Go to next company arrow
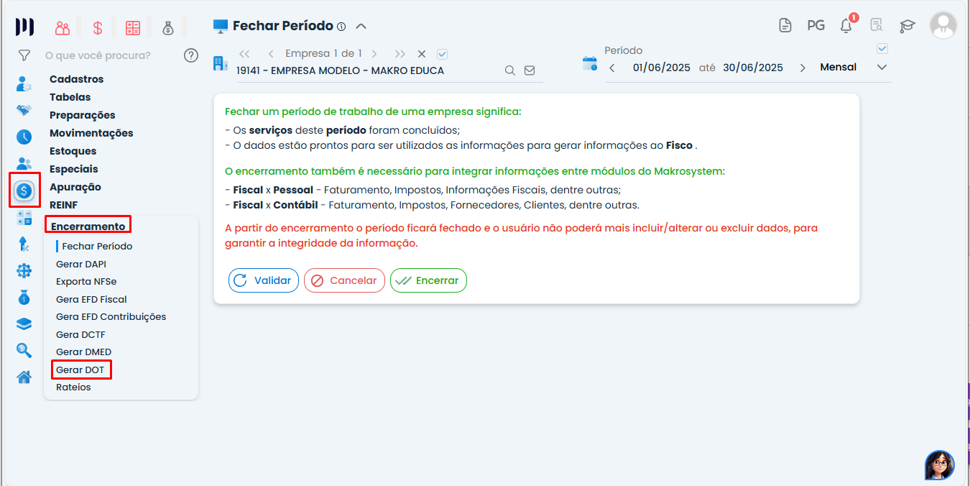The height and width of the screenshot is (486, 970). [374, 54]
